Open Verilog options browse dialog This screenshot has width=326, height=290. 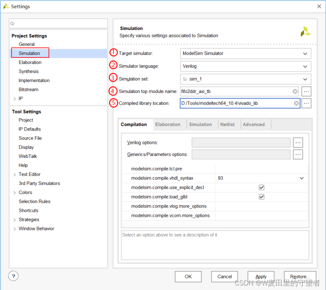pyautogui.click(x=298, y=143)
